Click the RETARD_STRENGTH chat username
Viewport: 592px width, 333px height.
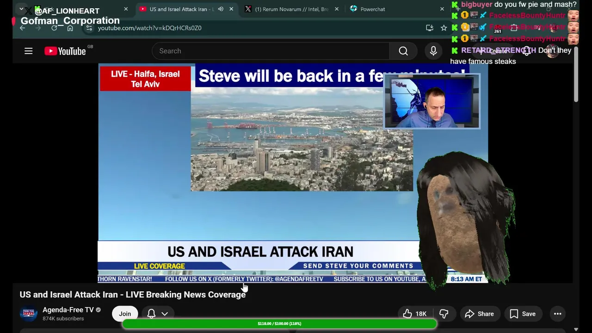499,50
